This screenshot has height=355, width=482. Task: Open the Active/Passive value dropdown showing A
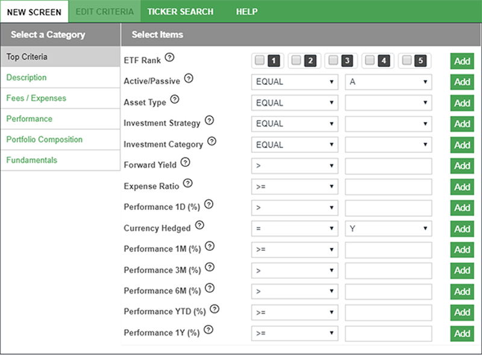(x=389, y=82)
